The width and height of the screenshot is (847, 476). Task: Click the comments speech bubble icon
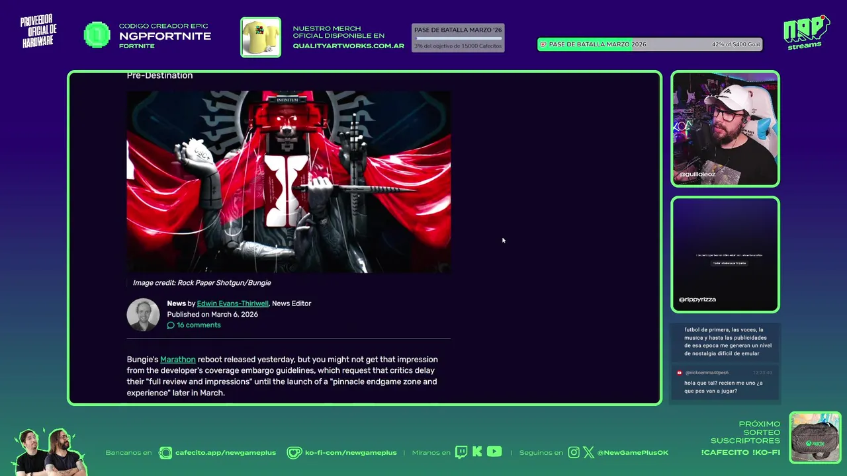pos(171,325)
